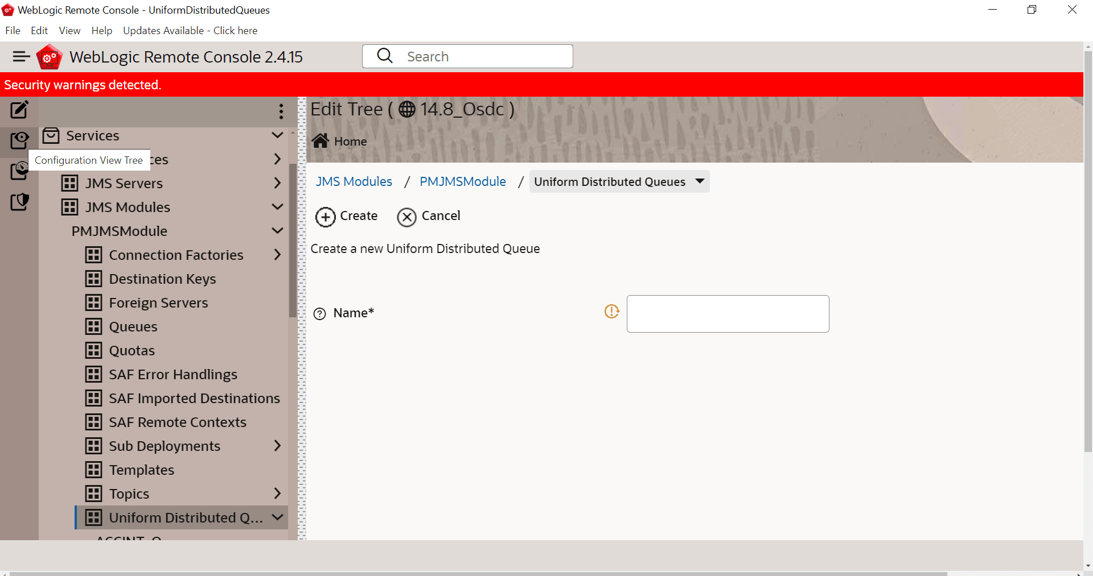Go to Home
Viewport: 1093px width, 576px height.
click(x=339, y=141)
